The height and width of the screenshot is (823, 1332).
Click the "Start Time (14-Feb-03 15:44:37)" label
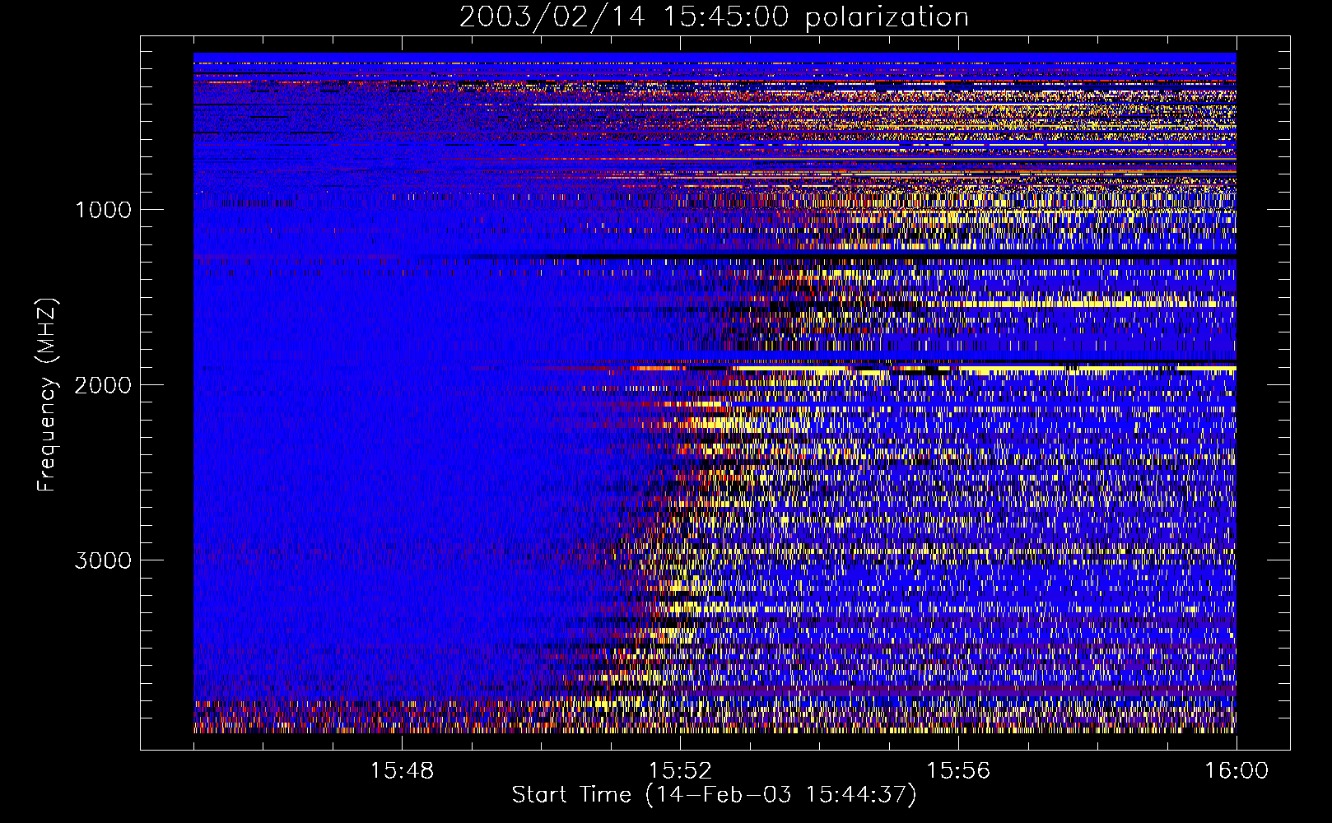coord(714,795)
